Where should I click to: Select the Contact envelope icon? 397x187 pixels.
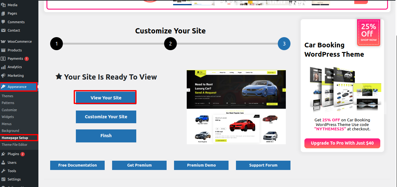click(x=3, y=30)
